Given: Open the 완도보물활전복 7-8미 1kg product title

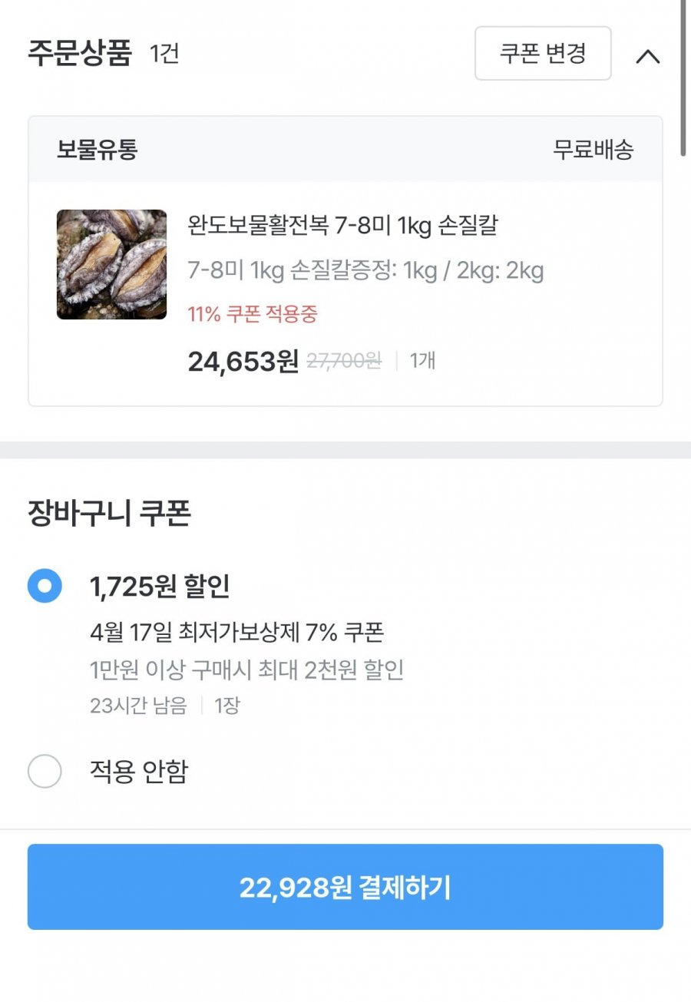Looking at the screenshot, I should click(342, 226).
